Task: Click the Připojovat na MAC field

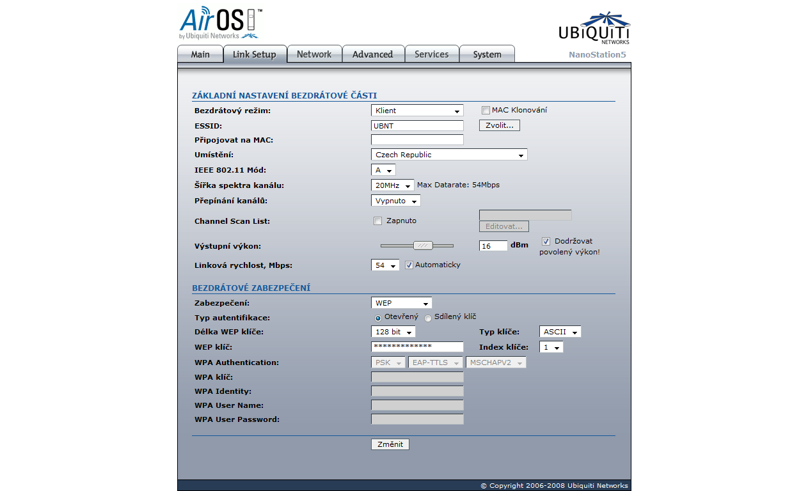Action: pyautogui.click(x=417, y=140)
